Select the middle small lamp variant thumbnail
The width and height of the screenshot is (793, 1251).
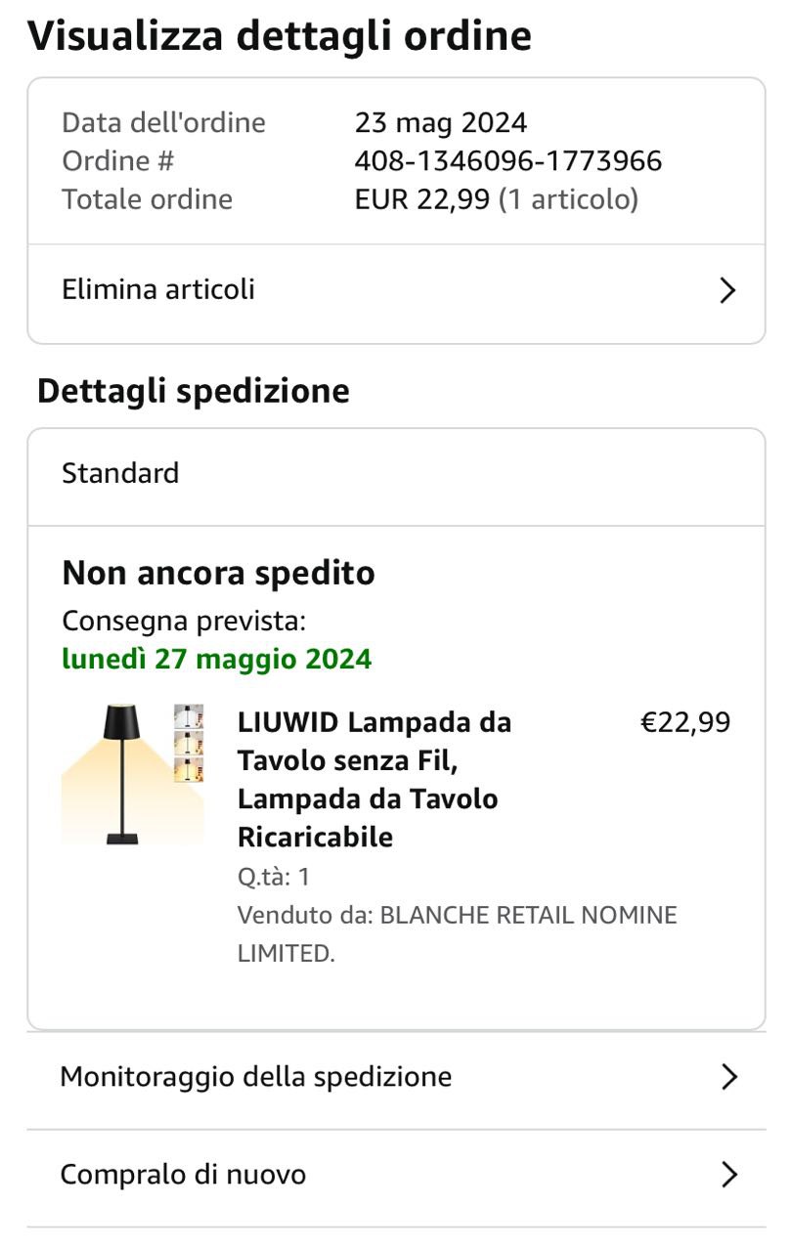pyautogui.click(x=188, y=743)
